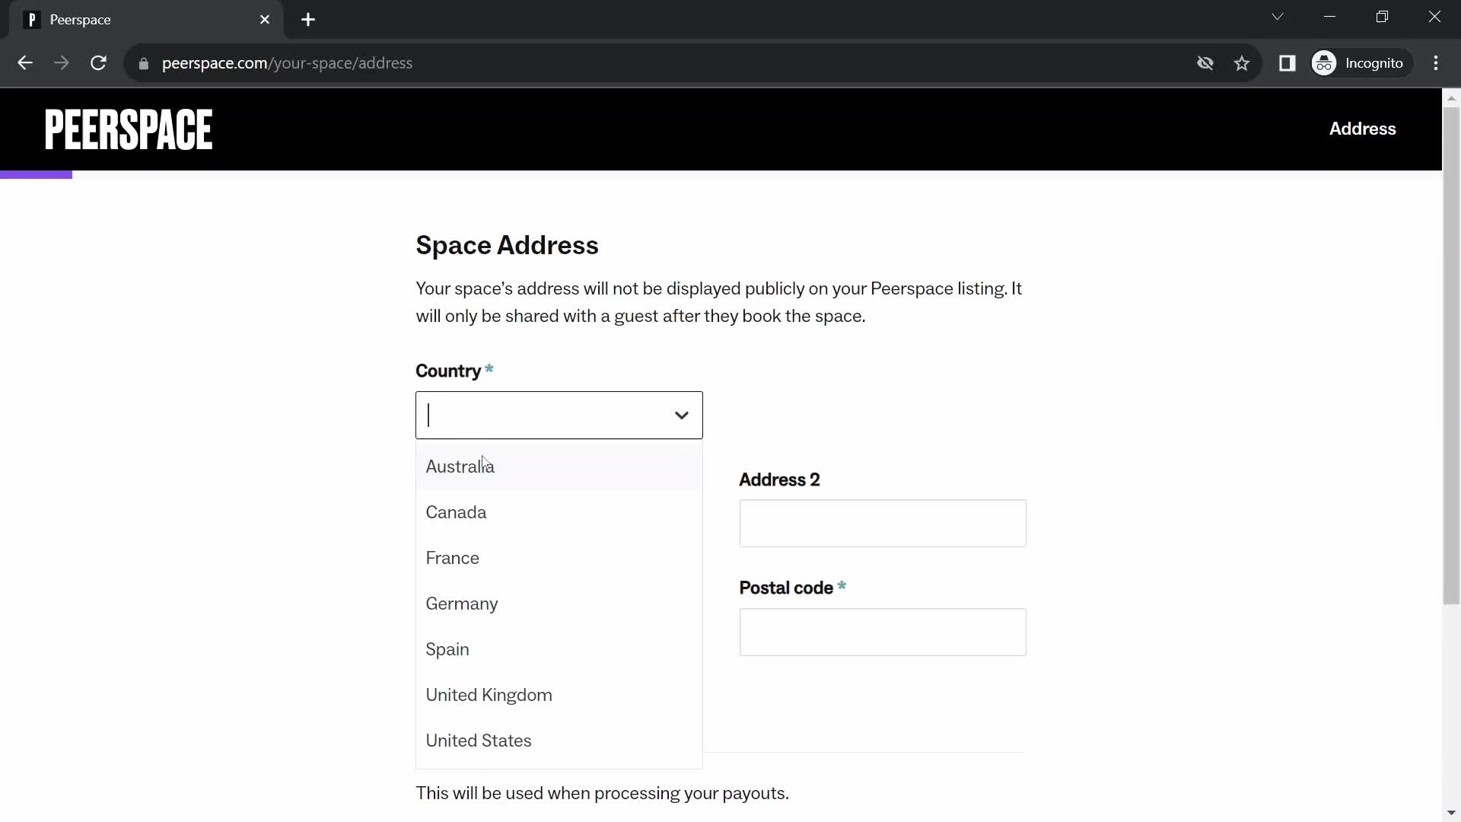Screen dimensions: 1461x822
Task: Click the browser forward navigation arrow
Action: pyautogui.click(x=61, y=62)
